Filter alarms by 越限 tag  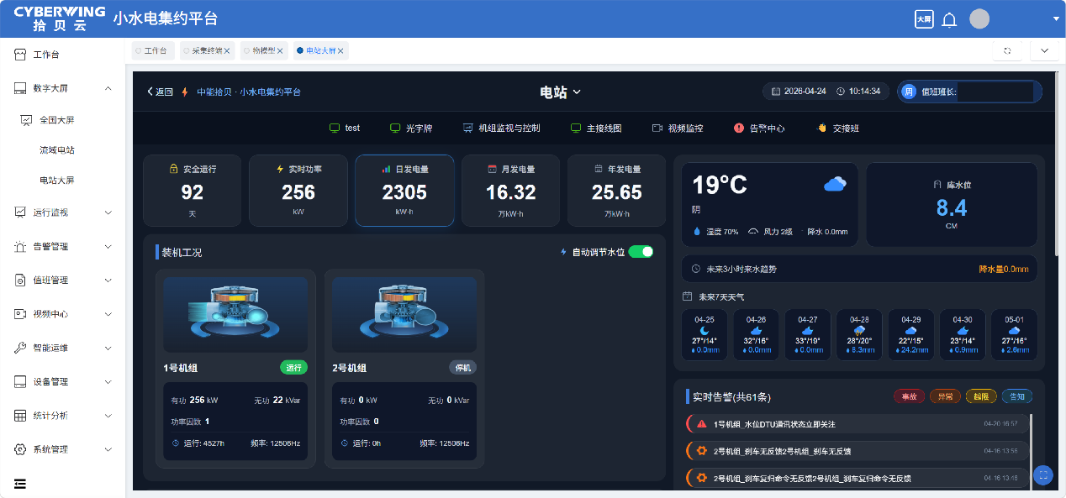point(981,396)
